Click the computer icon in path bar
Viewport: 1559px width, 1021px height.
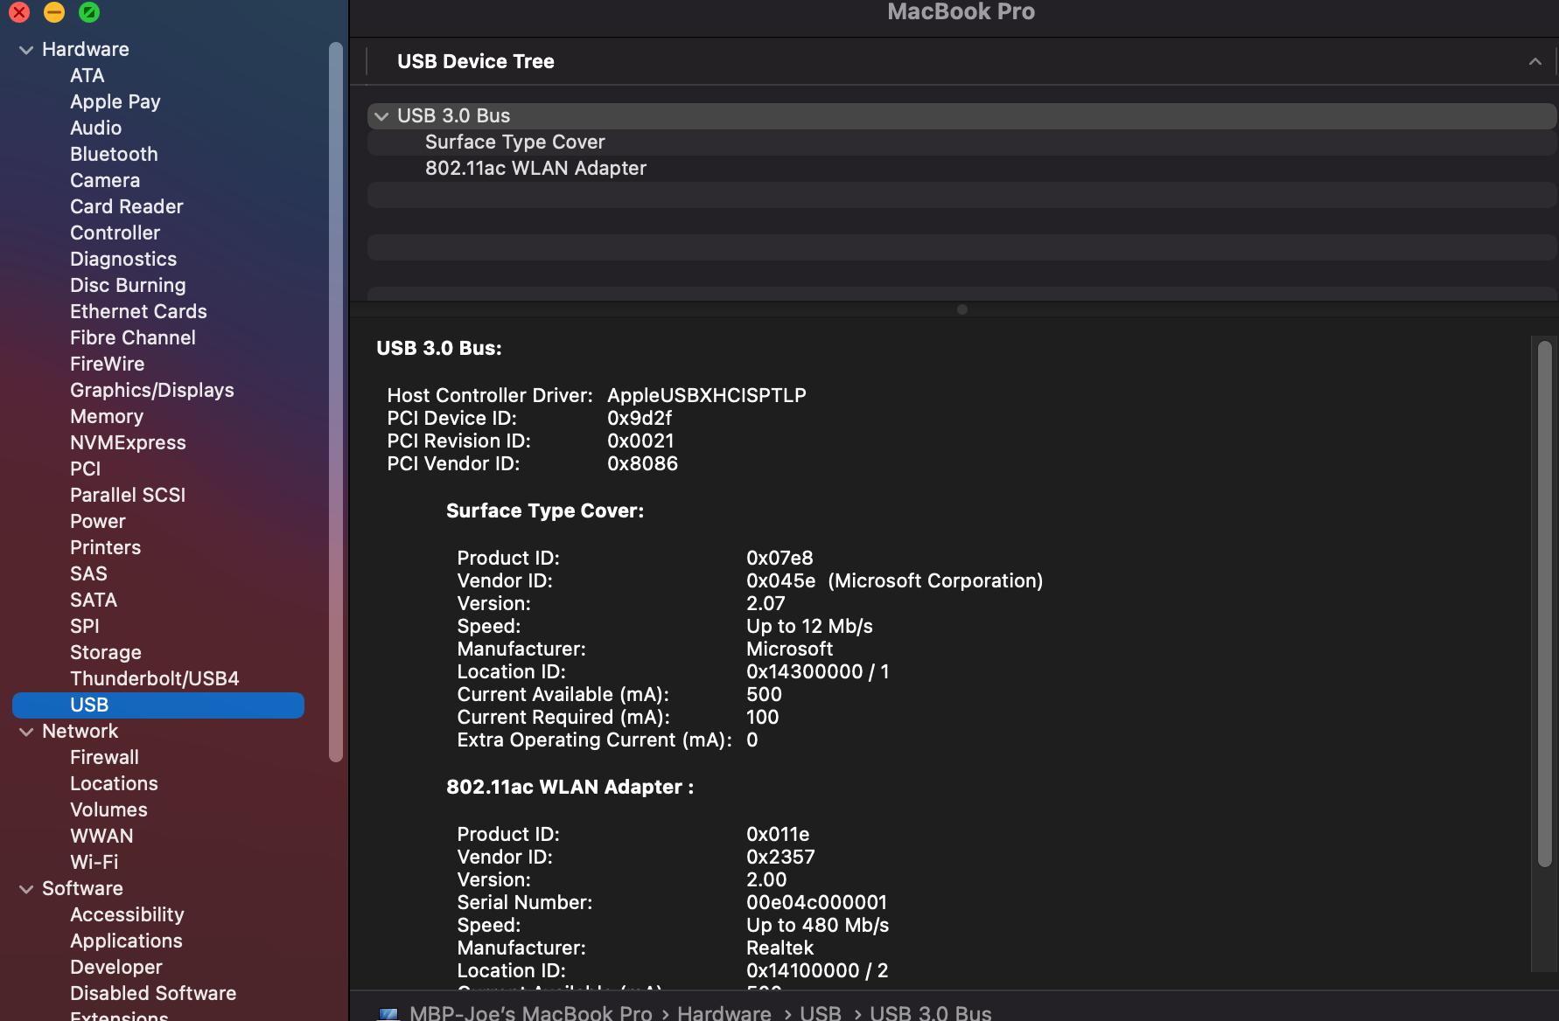click(x=388, y=1014)
